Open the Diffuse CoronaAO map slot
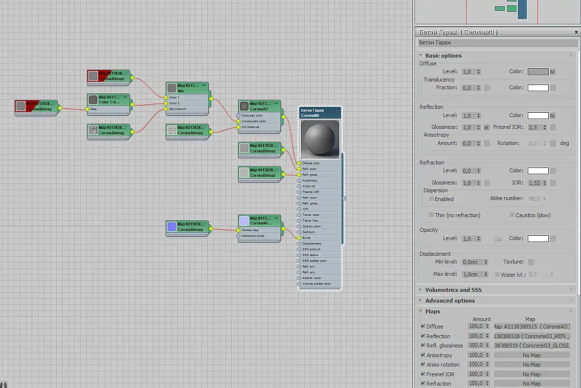This screenshot has height=388, width=581. 532,327
